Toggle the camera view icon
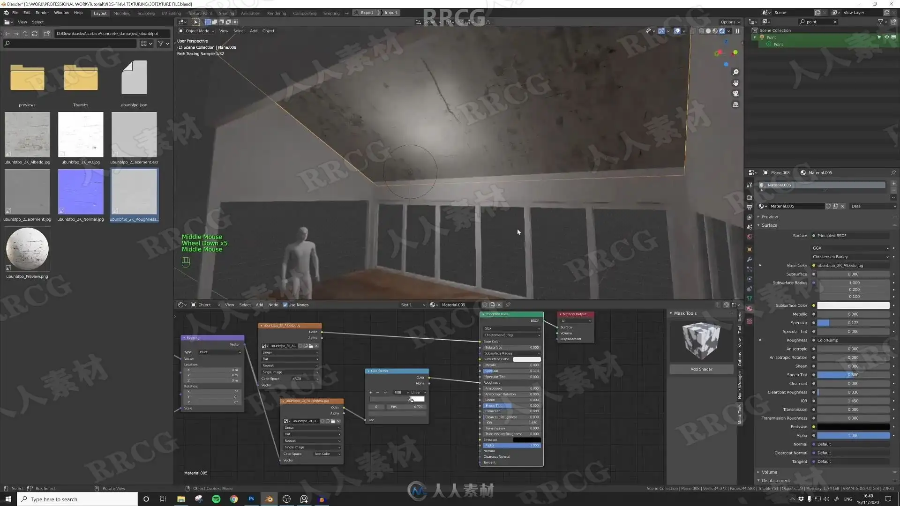 [735, 94]
